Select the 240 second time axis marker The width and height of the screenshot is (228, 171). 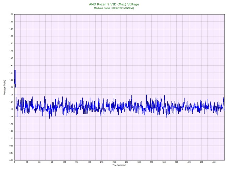(114, 162)
